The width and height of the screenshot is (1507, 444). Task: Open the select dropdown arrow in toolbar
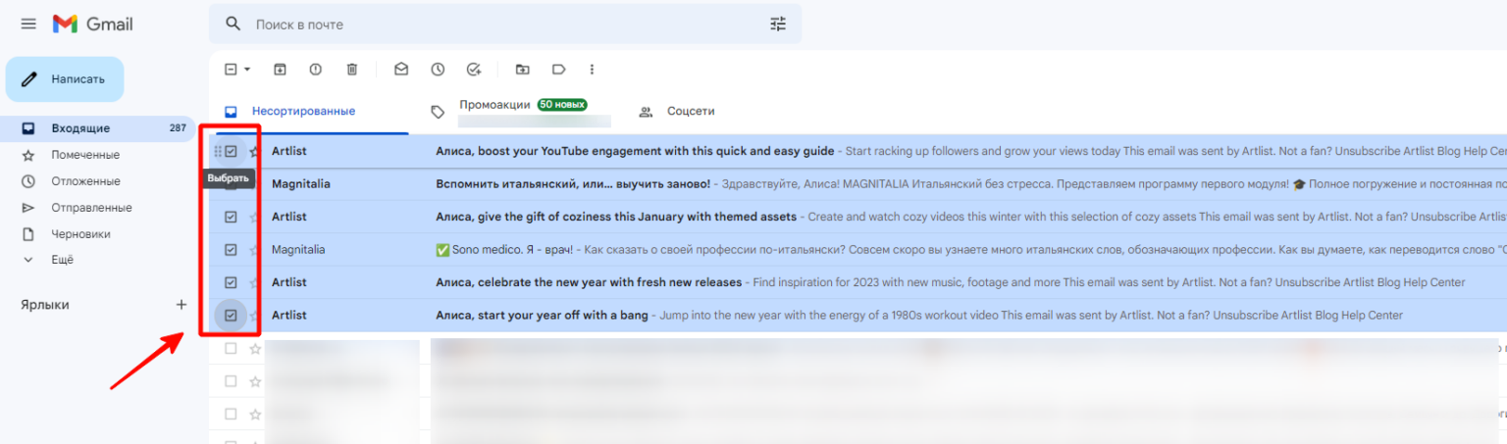247,70
